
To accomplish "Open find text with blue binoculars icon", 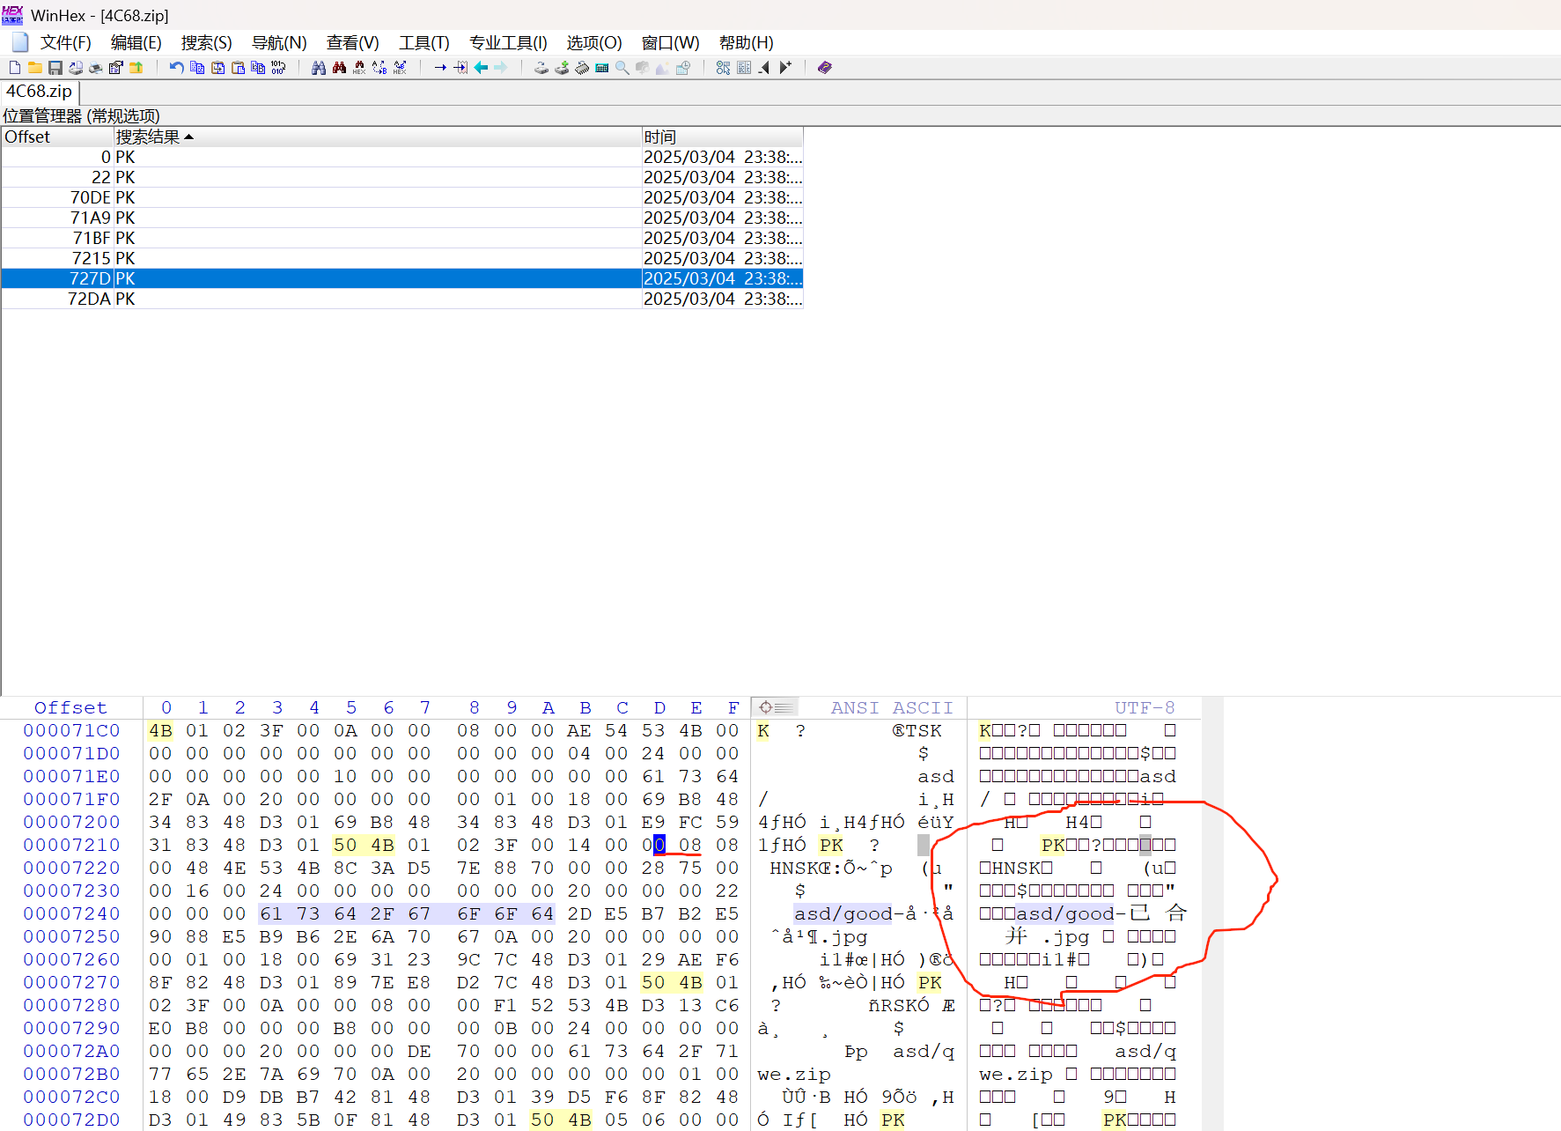I will point(319,68).
